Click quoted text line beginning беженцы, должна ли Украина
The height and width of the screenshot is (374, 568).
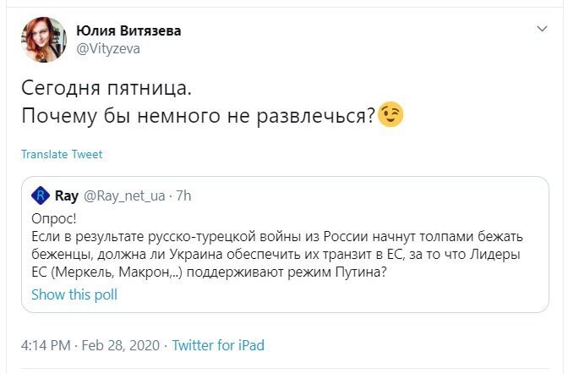coord(276,255)
